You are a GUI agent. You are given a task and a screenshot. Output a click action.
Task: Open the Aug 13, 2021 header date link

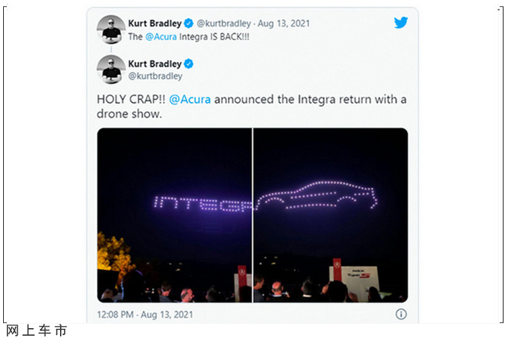pos(283,23)
